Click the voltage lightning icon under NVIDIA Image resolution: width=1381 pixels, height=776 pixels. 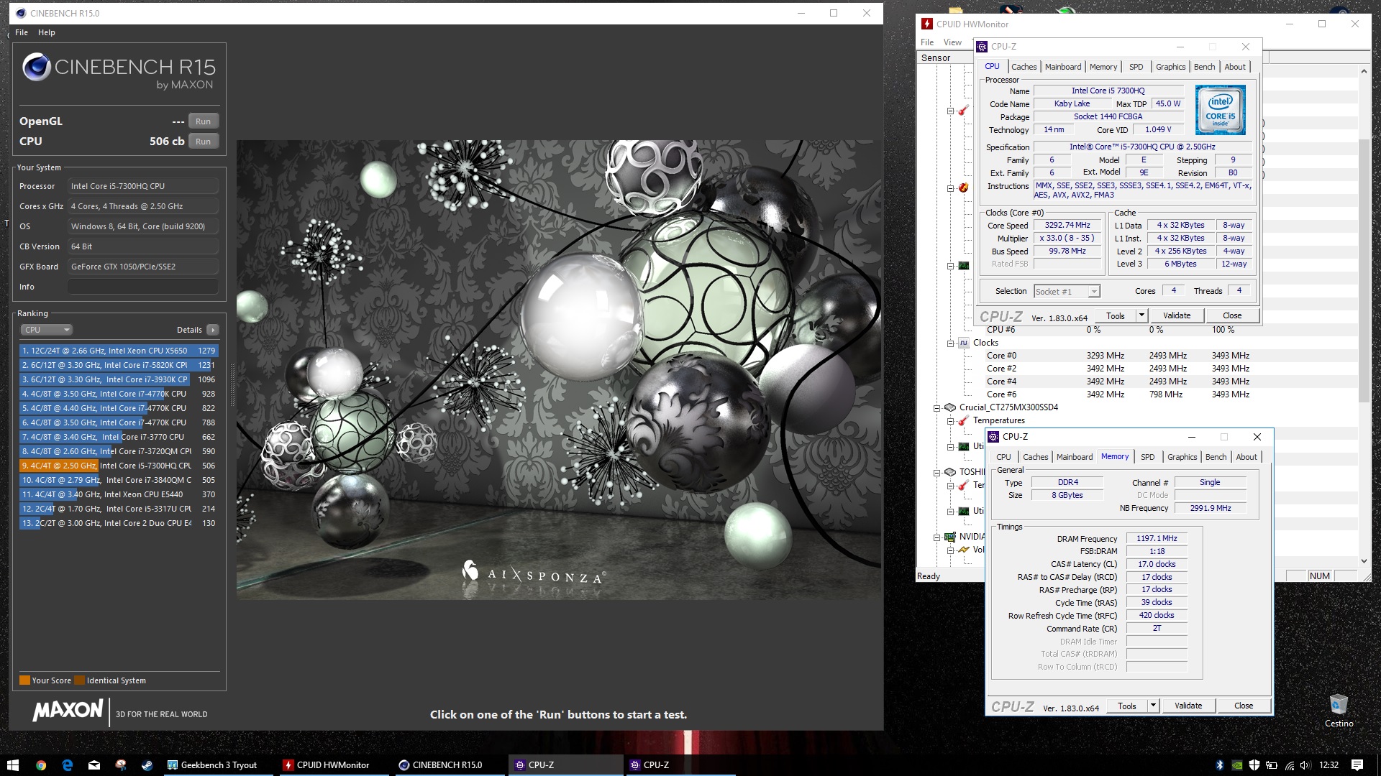963,550
